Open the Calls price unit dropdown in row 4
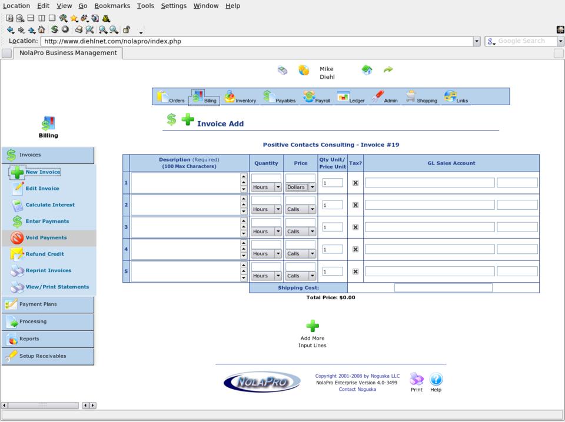The height and width of the screenshot is (422, 565). coord(301,254)
